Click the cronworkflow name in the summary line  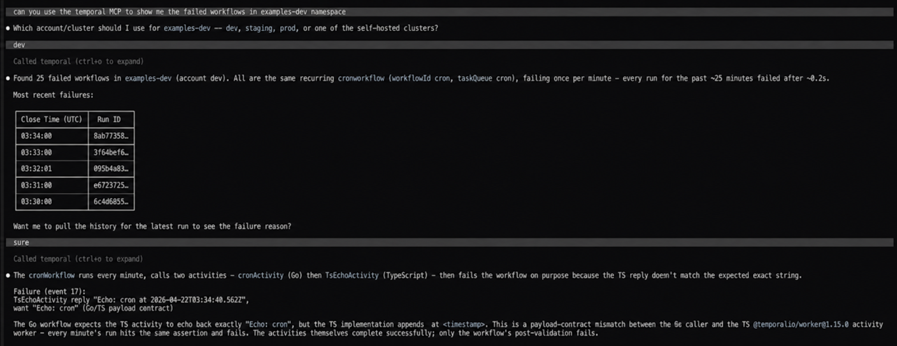pos(361,79)
